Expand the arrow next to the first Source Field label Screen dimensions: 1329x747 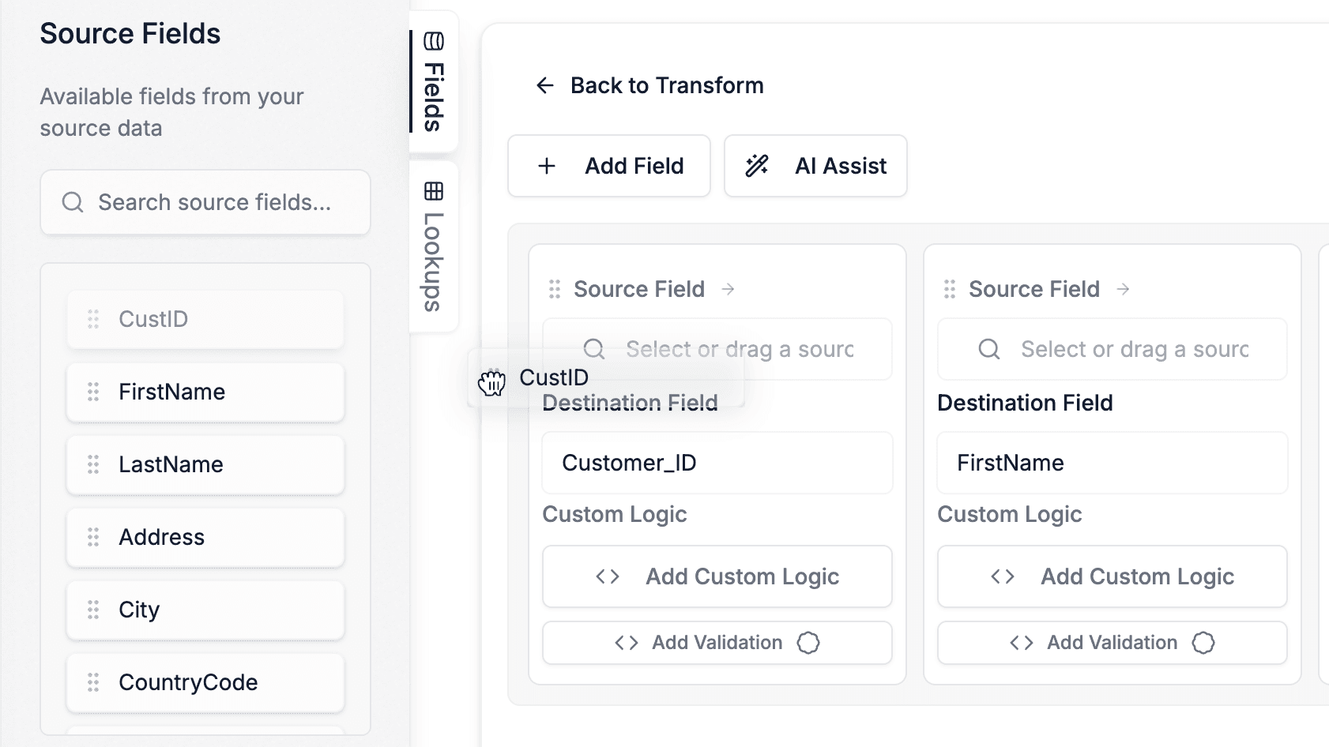pos(727,288)
